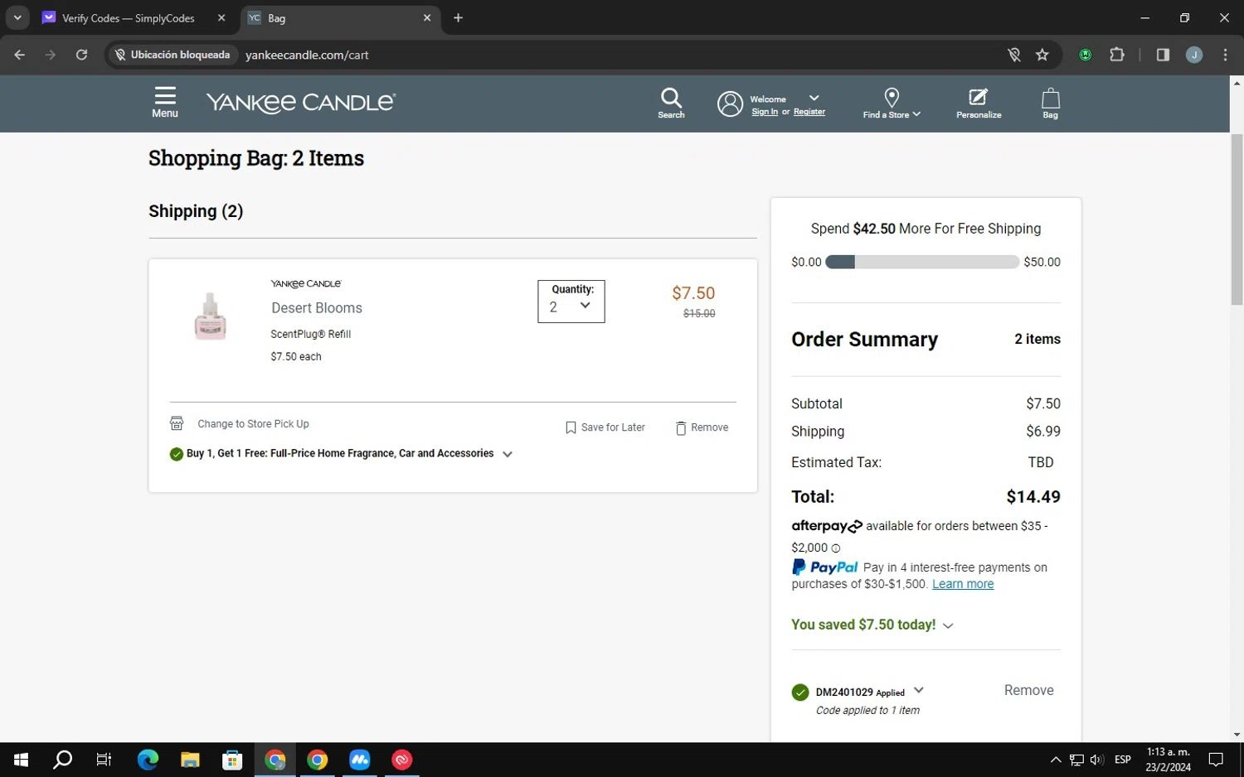Launch Microsoft Edge from taskbar
1244x777 pixels.
click(148, 760)
